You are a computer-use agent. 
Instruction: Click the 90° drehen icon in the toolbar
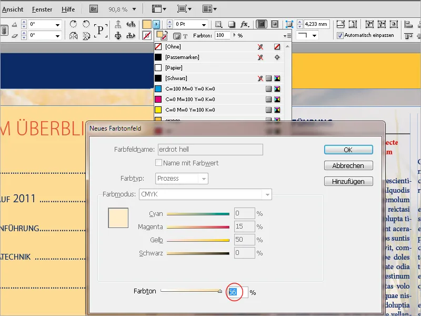pyautogui.click(x=74, y=25)
